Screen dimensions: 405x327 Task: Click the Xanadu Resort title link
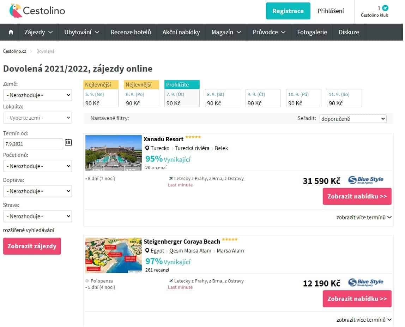163,139
